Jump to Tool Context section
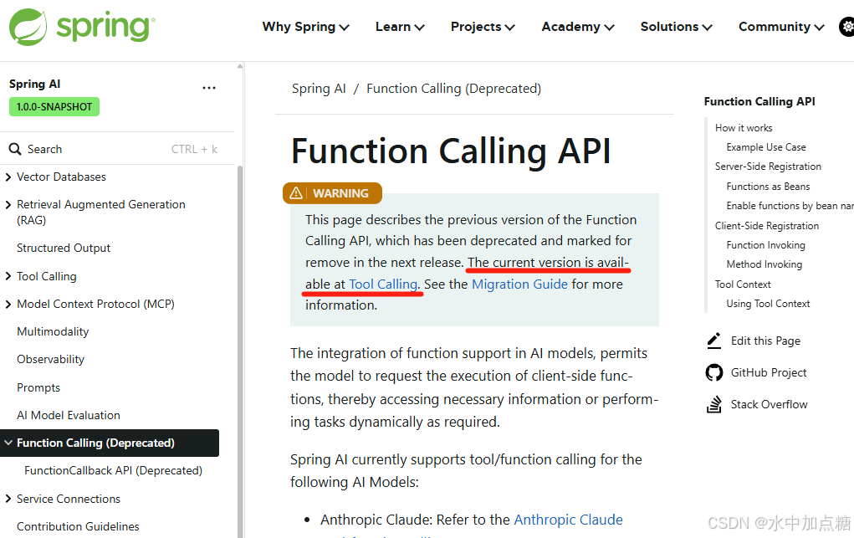The image size is (854, 538). click(743, 284)
